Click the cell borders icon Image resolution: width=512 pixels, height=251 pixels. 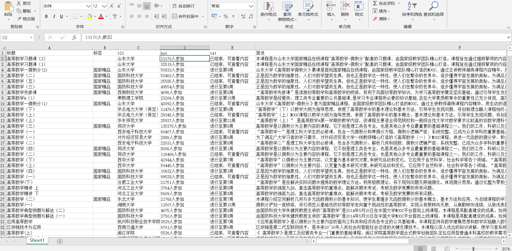pos(76,16)
